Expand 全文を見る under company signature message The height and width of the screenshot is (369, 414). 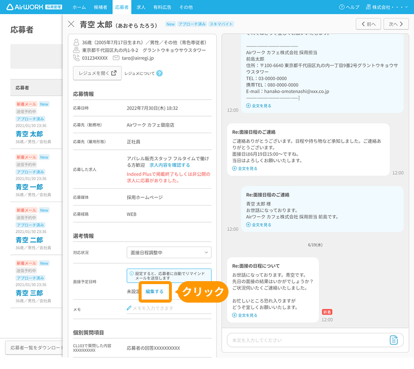click(x=259, y=105)
